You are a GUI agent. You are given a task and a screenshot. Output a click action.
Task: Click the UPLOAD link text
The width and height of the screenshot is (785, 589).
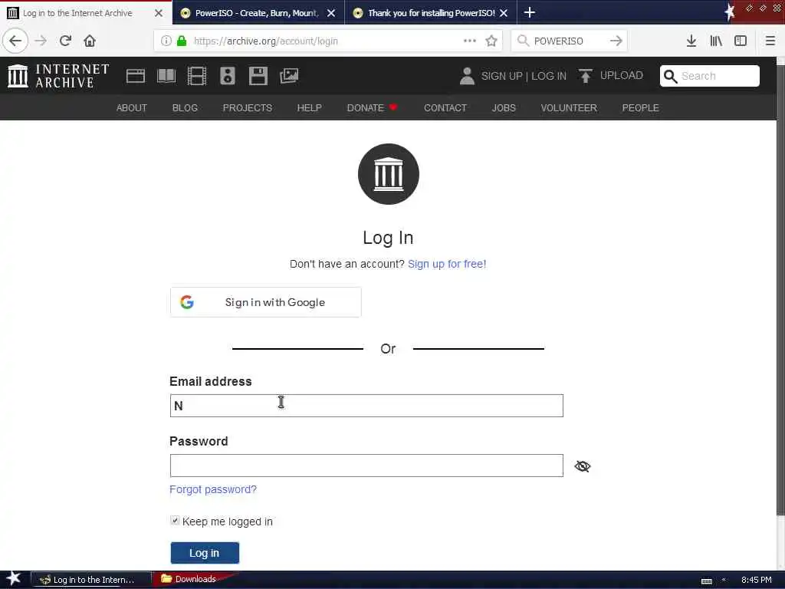point(621,75)
